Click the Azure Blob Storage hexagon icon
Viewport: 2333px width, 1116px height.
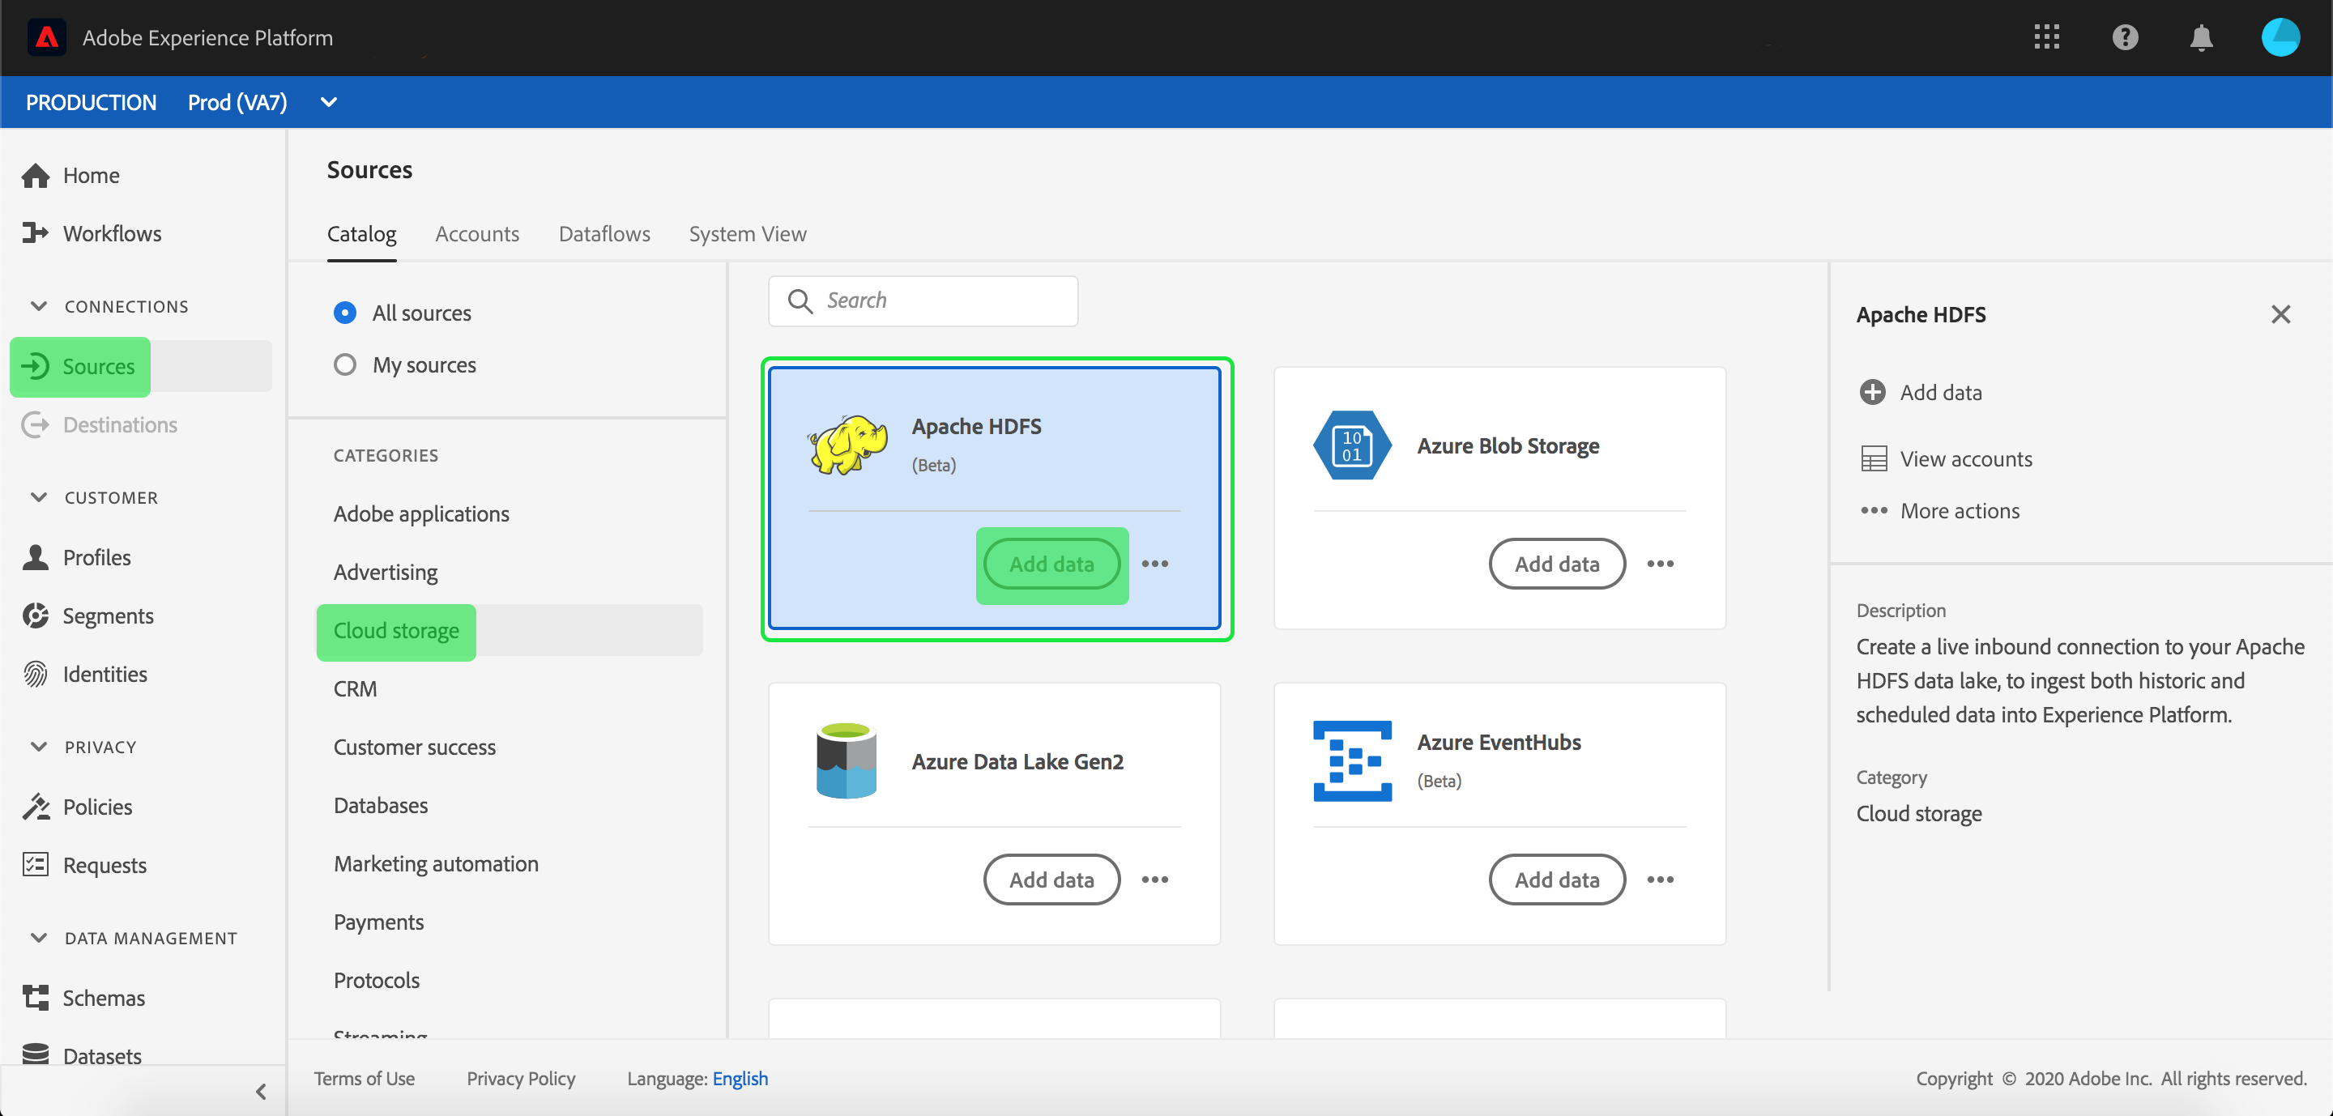pos(1351,445)
